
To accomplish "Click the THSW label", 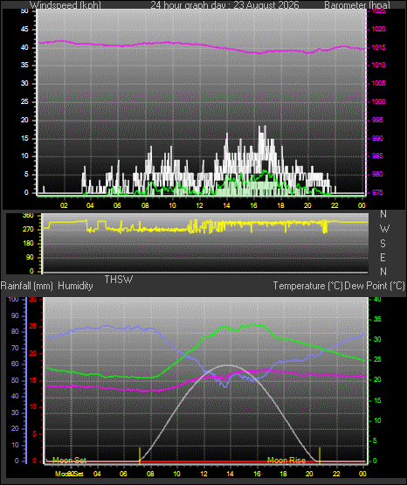I will pyautogui.click(x=119, y=280).
